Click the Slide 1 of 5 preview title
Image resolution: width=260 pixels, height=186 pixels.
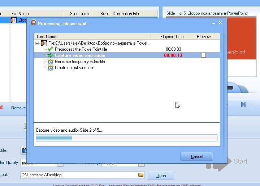point(207,13)
